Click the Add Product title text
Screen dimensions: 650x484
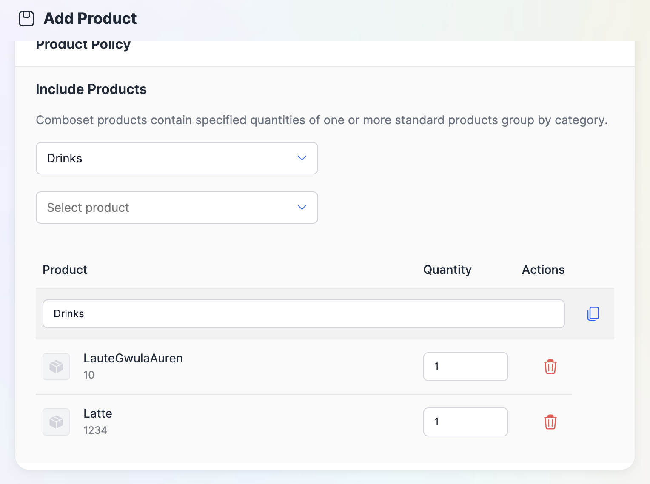pyautogui.click(x=90, y=19)
